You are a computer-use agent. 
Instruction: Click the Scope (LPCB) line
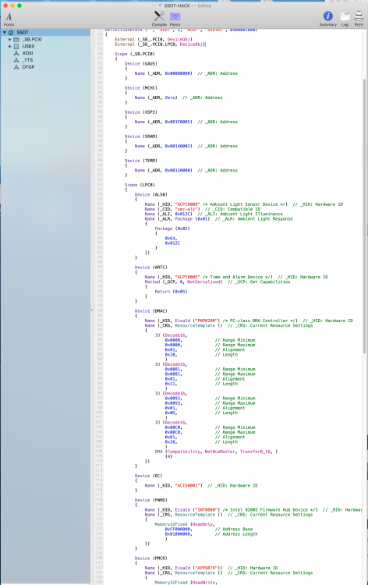(140, 185)
